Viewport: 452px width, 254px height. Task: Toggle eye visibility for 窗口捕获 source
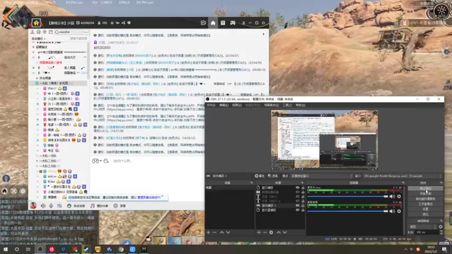pos(298,187)
